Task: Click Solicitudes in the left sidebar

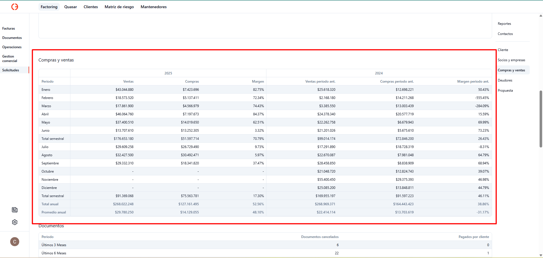Action: [x=11, y=70]
